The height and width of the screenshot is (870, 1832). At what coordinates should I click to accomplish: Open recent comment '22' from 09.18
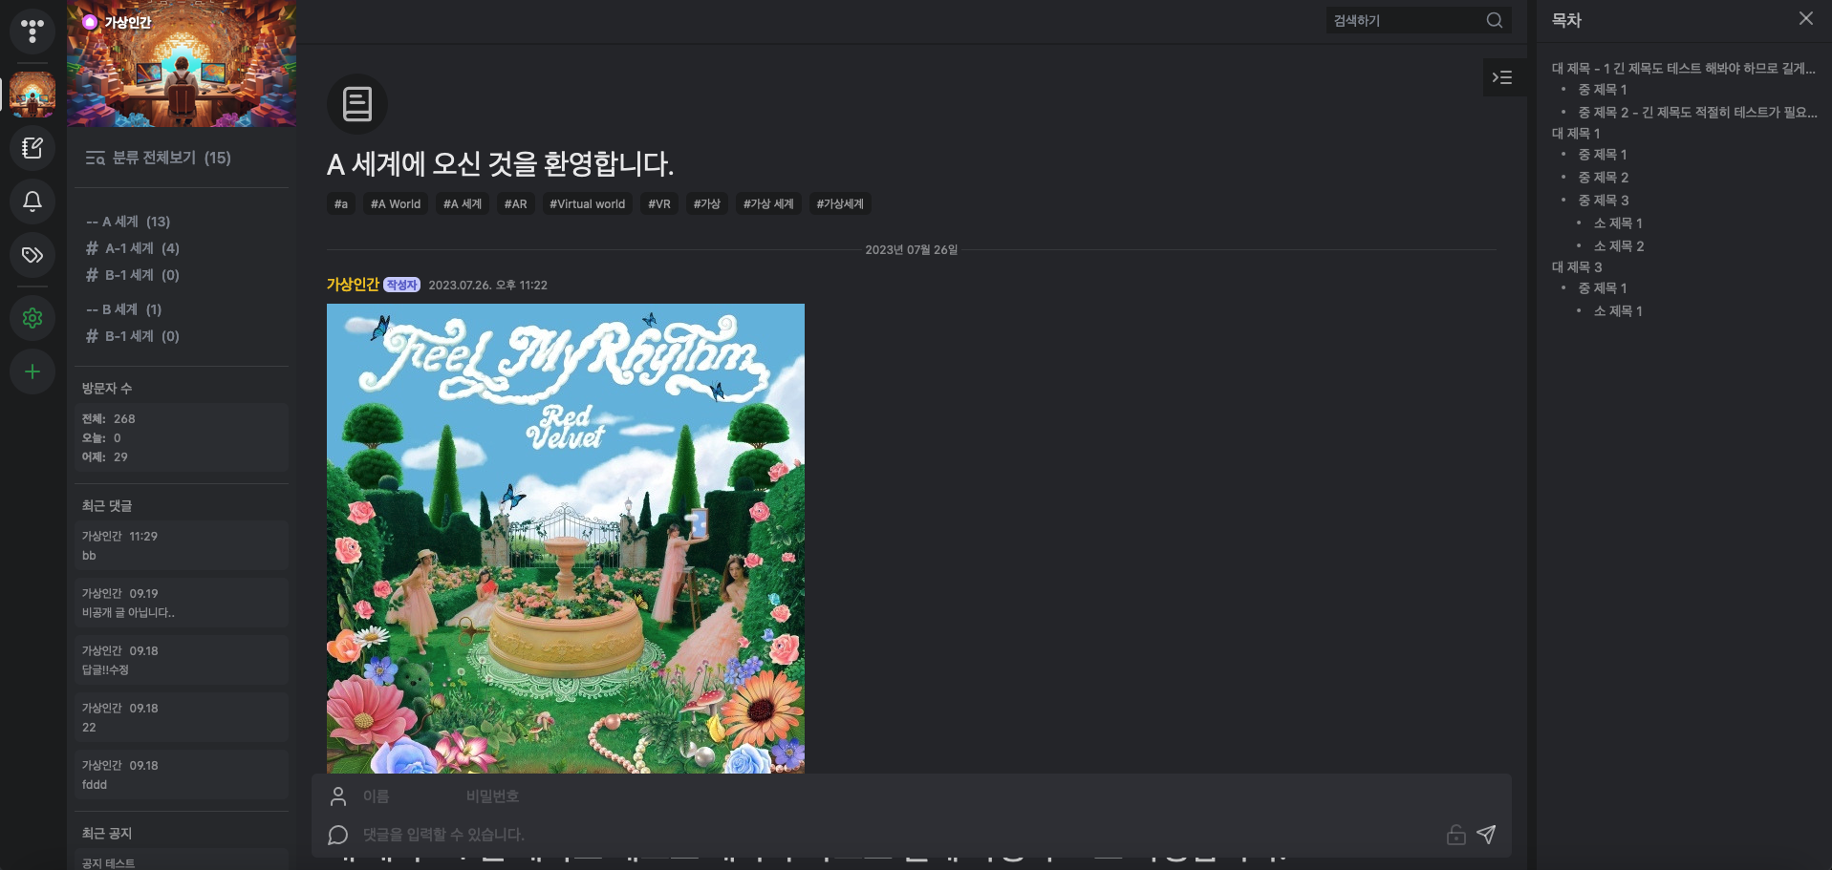pyautogui.click(x=182, y=717)
